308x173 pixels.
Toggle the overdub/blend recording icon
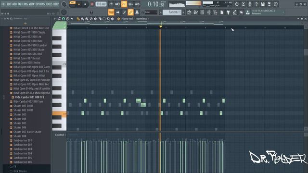point(130,4)
